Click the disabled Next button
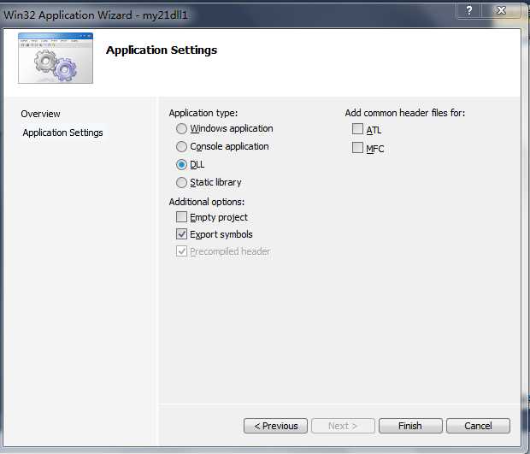 pos(343,426)
